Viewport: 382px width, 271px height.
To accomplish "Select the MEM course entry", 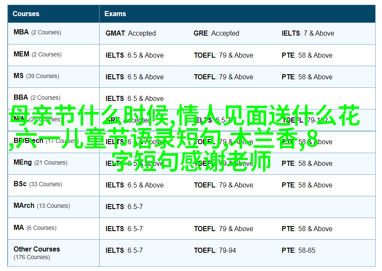I will tap(21, 54).
